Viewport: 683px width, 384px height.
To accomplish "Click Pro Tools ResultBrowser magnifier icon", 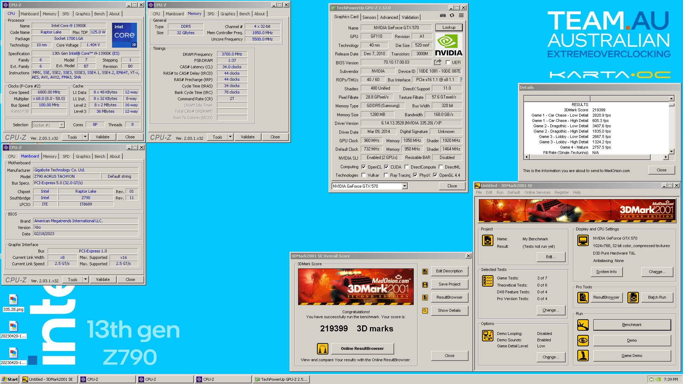I will pos(583,298).
